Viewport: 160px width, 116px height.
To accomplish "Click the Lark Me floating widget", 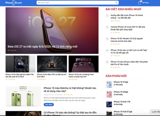I will coord(155,112).
